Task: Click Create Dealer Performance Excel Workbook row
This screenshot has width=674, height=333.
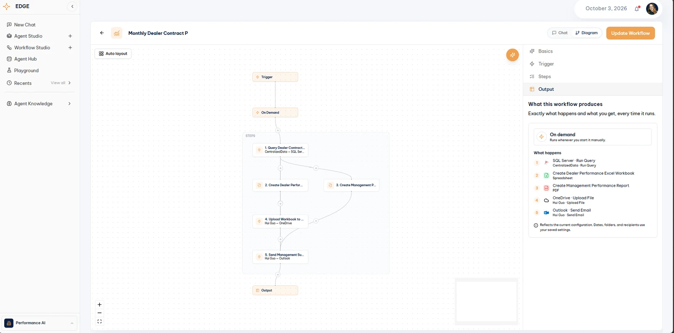Action: pos(592,175)
